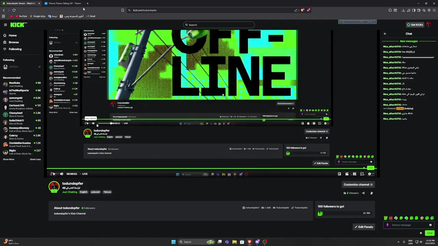The height and width of the screenshot is (246, 438).
Task: Click Show More under Recommended
Action: pyautogui.click(x=9, y=159)
